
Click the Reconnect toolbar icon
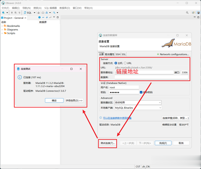(15, 13)
